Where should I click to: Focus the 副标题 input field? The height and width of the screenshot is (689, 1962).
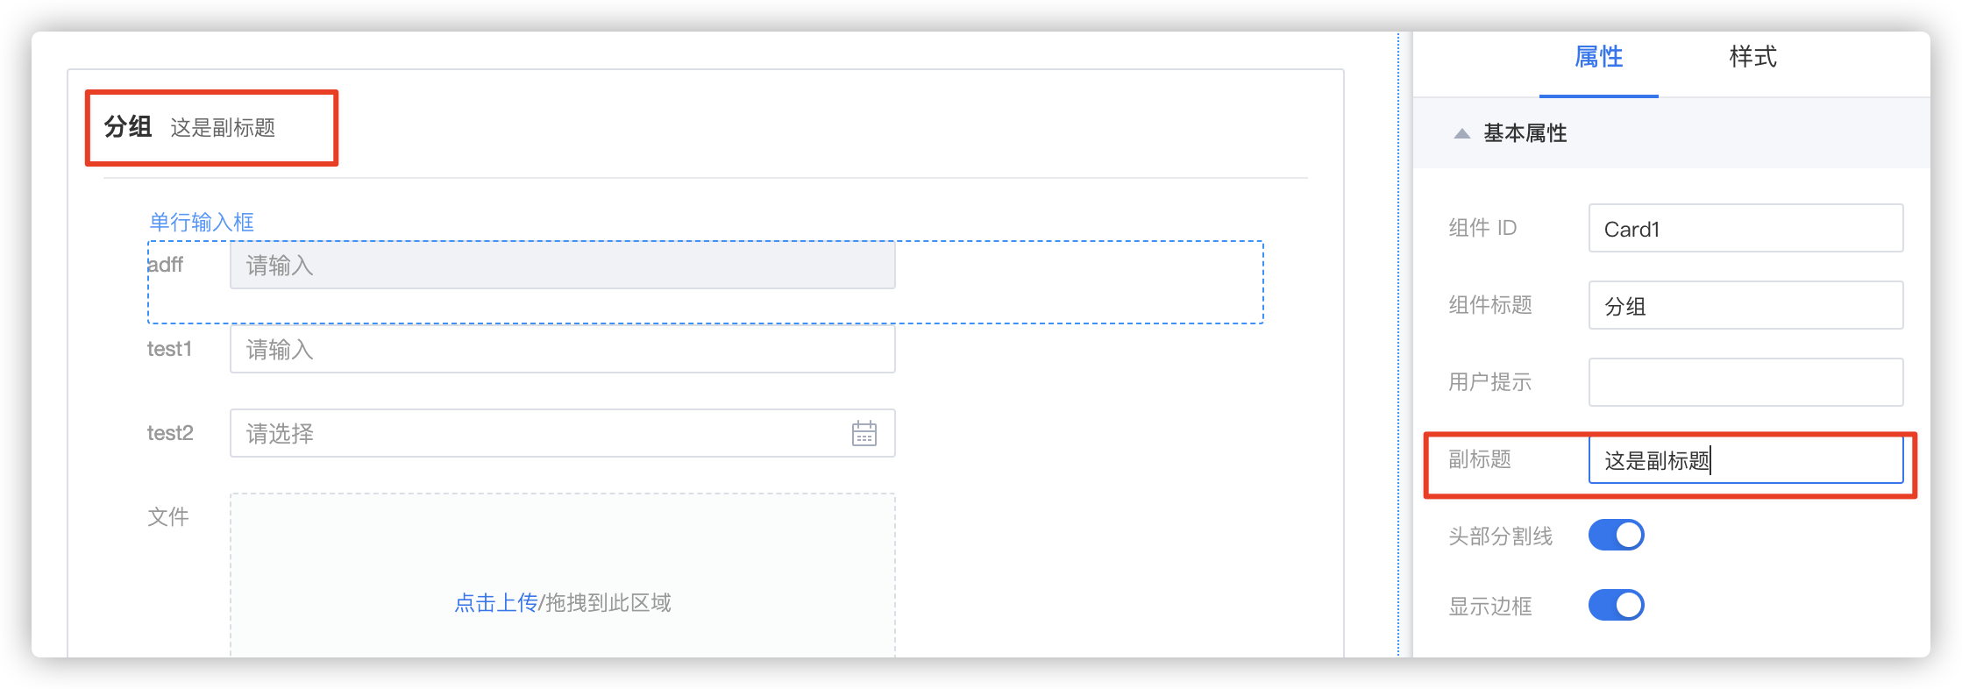[1745, 460]
